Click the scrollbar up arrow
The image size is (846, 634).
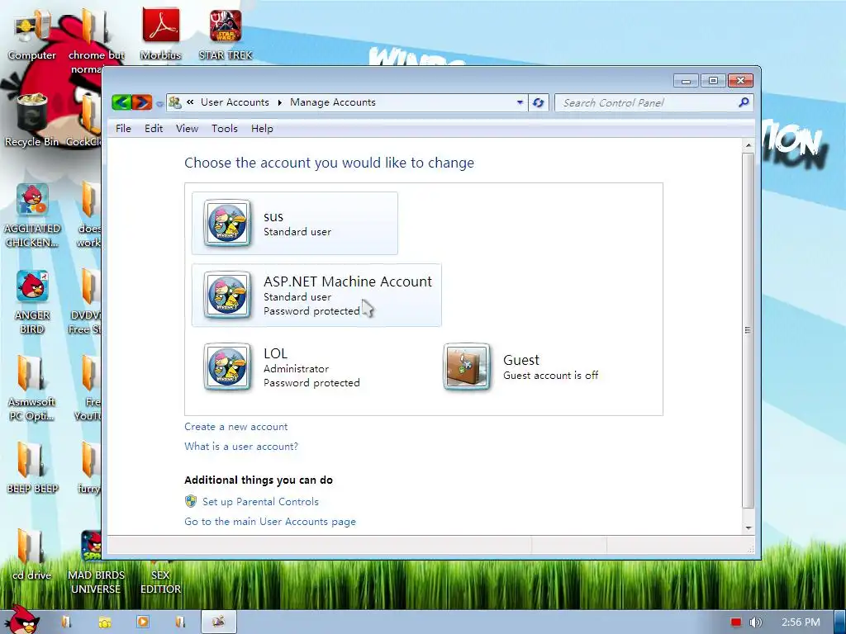tap(748, 145)
